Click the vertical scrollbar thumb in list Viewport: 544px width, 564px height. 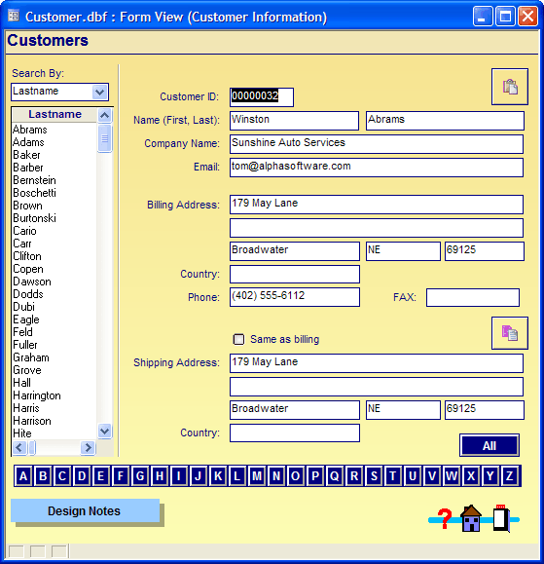click(x=104, y=138)
